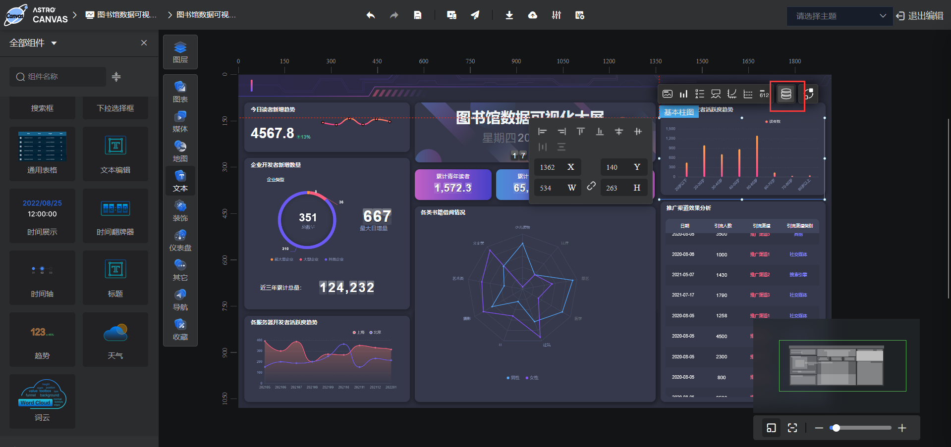951x447 pixels.
Task: Open the adjustment sliders settings icon
Action: [557, 15]
